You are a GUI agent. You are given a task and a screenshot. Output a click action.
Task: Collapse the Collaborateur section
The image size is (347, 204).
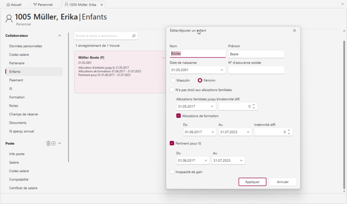59,36
